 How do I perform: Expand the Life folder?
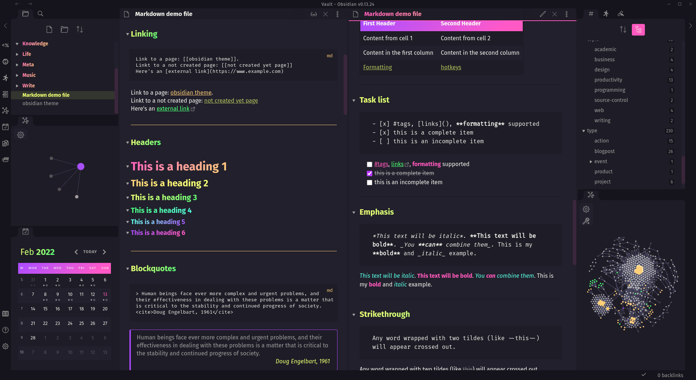17,54
